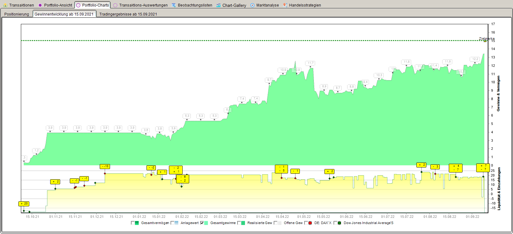Click the yellow '+ 20' deposit marker
The image size is (513, 234).
click(x=24, y=204)
